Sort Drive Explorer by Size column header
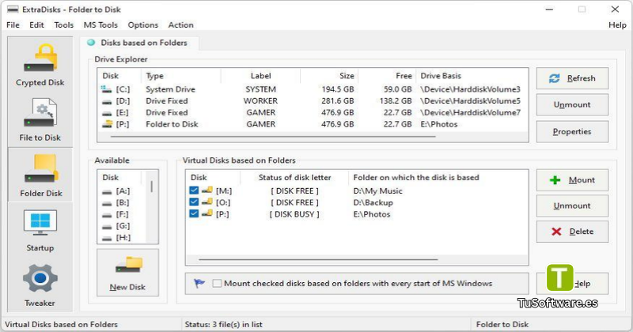This screenshot has width=633, height=332. tap(329, 76)
